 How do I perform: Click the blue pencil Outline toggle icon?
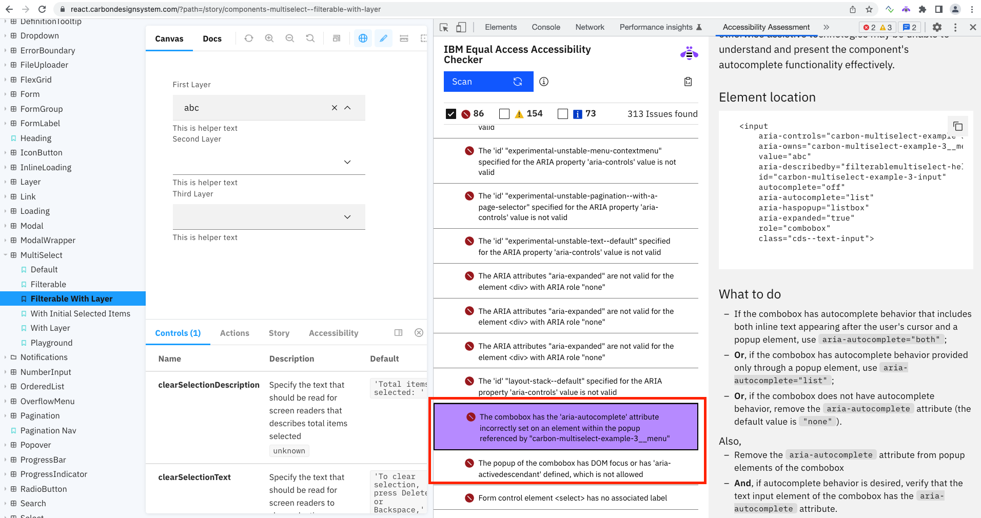point(383,38)
